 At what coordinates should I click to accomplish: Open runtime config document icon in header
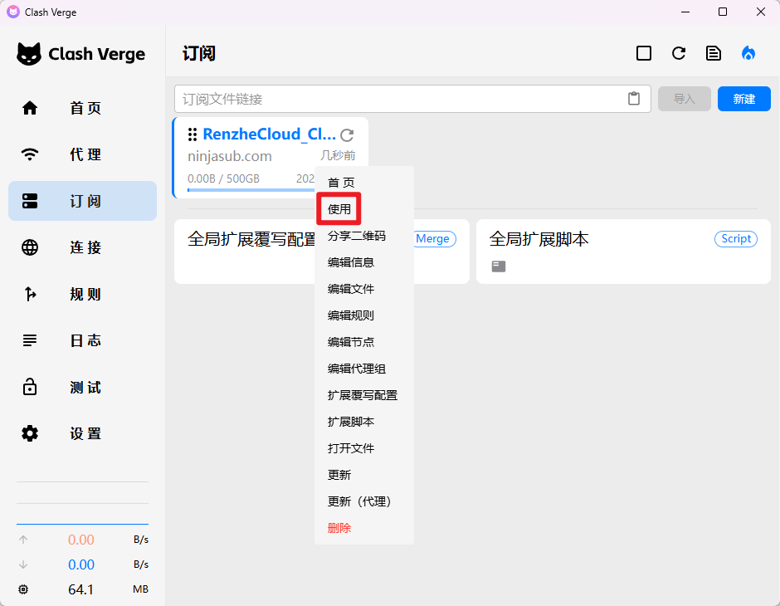pos(714,53)
